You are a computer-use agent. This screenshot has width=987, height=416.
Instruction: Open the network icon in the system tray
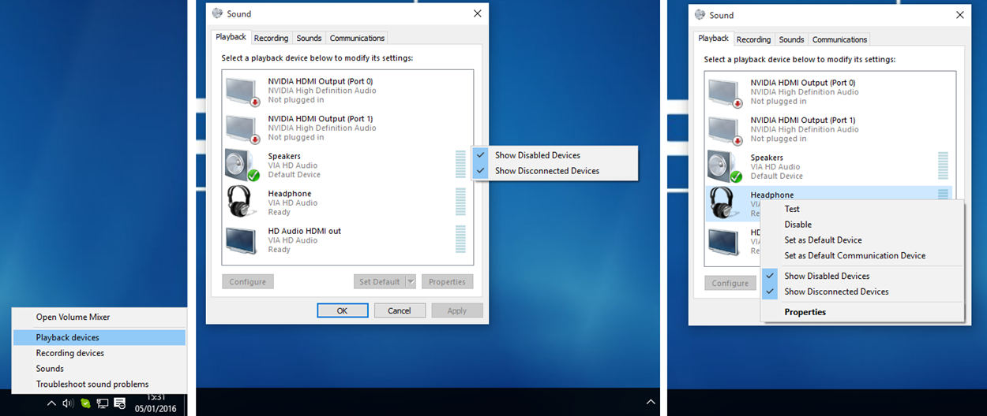tap(103, 403)
